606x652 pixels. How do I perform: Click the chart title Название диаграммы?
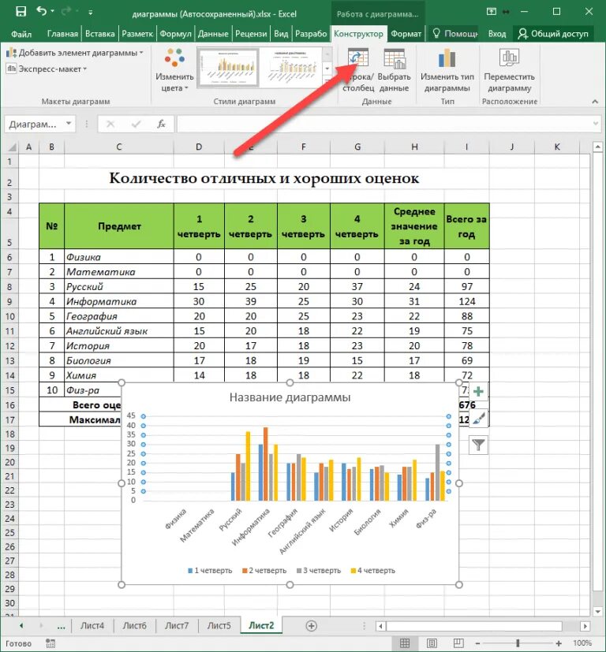[290, 397]
